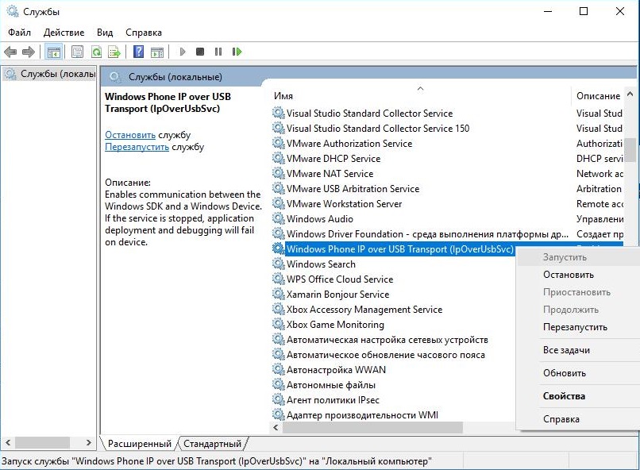Image resolution: width=640 pixels, height=470 pixels.
Task: Select the VMware Workstation Server row
Action: point(344,203)
